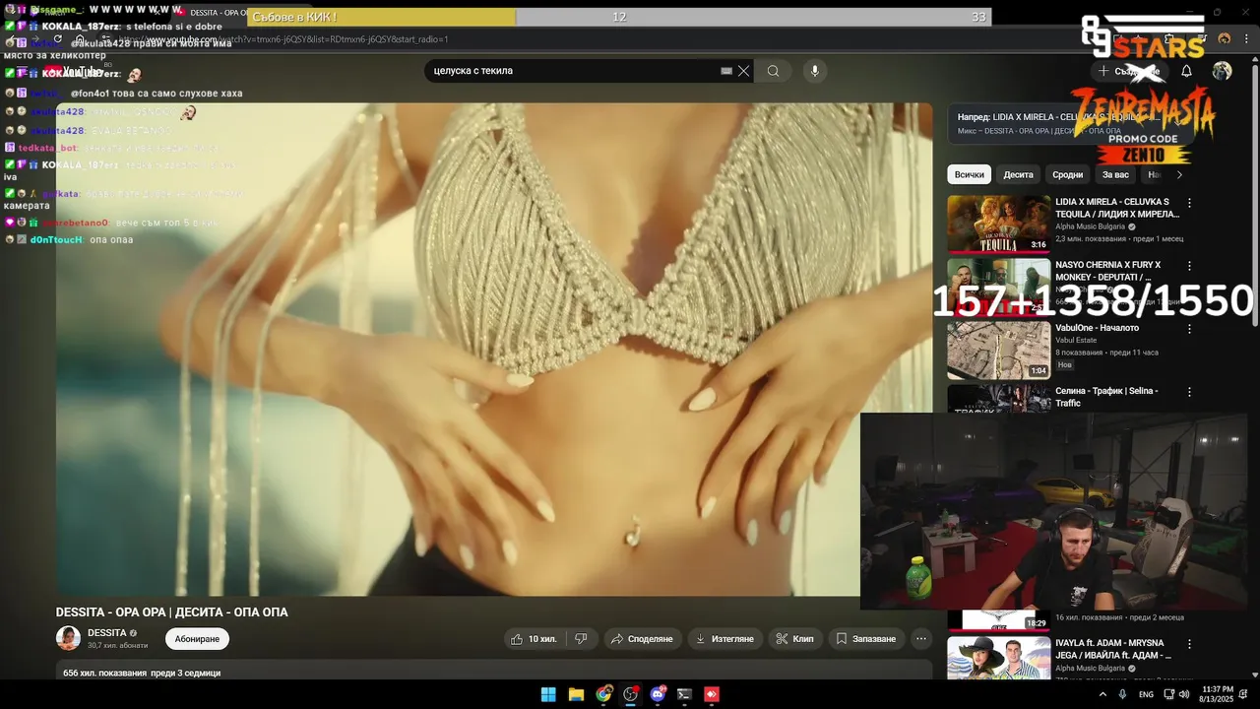This screenshot has width=1260, height=709.
Task: Start voice search with the microphone
Action: click(x=814, y=71)
